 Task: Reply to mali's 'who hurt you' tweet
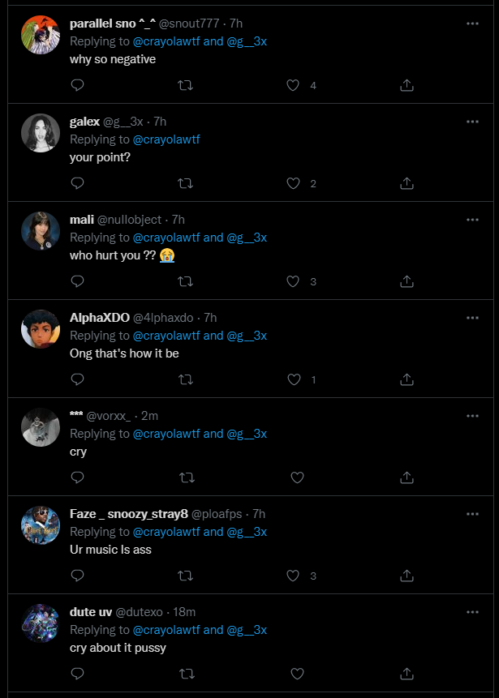[x=78, y=281]
